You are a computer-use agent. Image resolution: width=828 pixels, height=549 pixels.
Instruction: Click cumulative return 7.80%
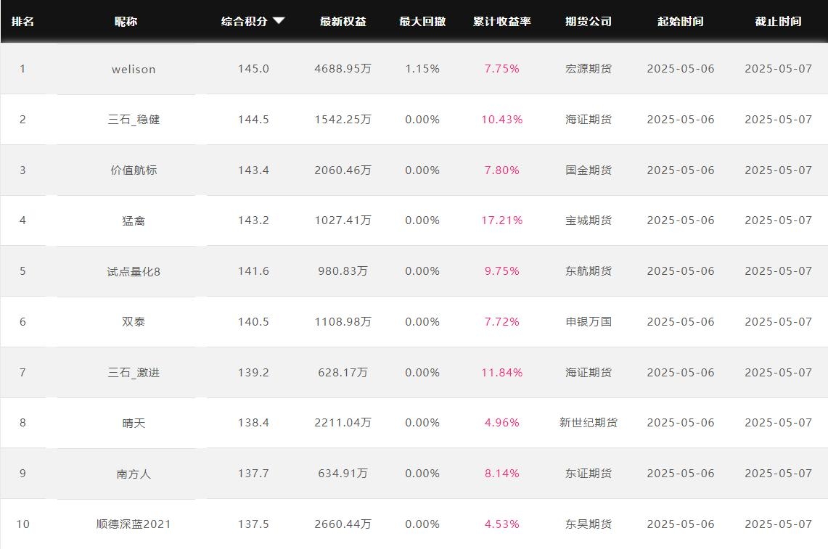[x=501, y=170]
